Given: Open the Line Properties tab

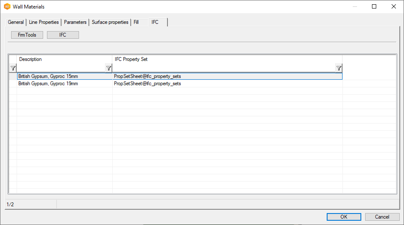Looking at the screenshot, I should pos(44,22).
